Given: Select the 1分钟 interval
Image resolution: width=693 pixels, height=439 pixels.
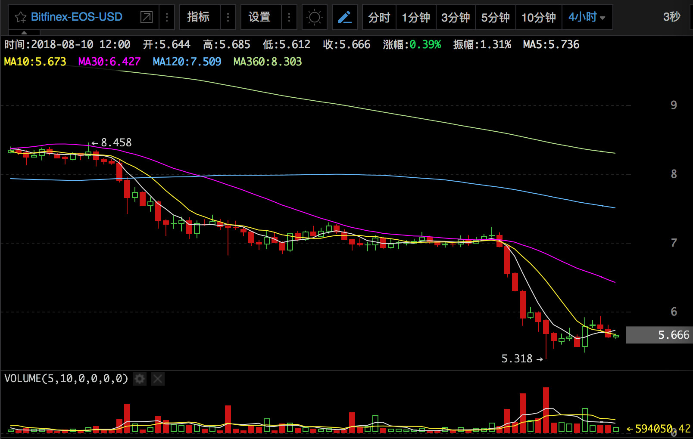Looking at the screenshot, I should point(416,17).
